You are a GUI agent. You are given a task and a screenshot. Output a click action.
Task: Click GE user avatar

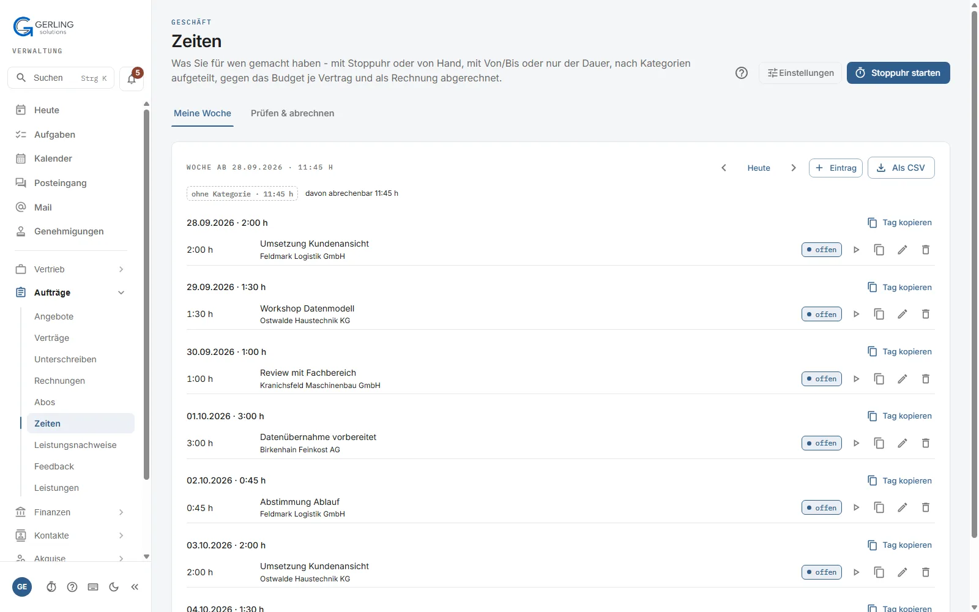coord(22,587)
